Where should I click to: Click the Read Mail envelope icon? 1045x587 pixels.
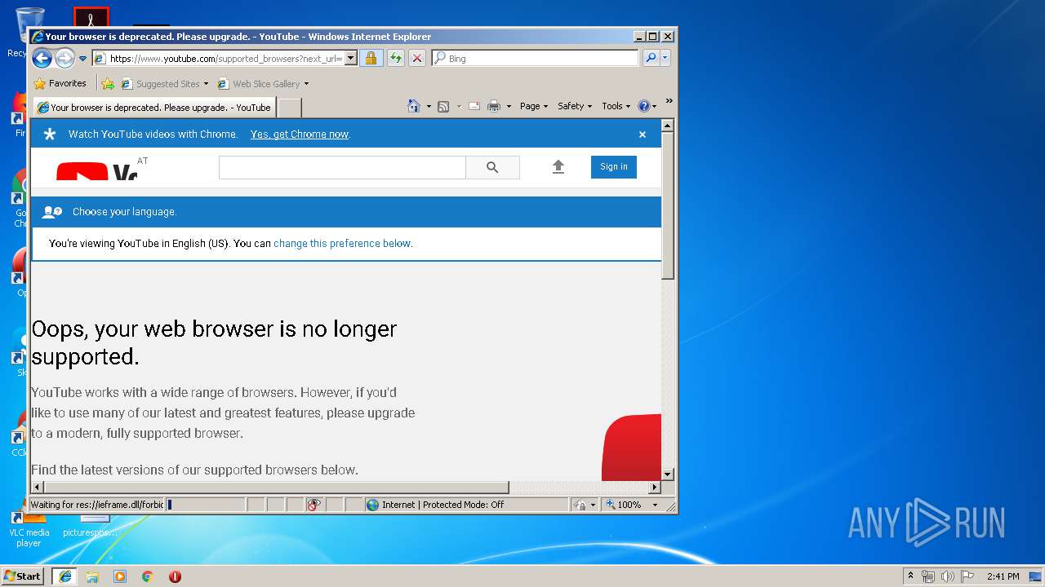tap(474, 106)
